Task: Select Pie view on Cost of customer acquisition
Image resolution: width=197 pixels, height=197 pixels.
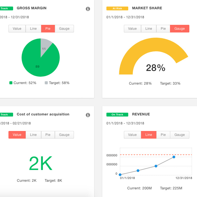Action: (x=48, y=135)
